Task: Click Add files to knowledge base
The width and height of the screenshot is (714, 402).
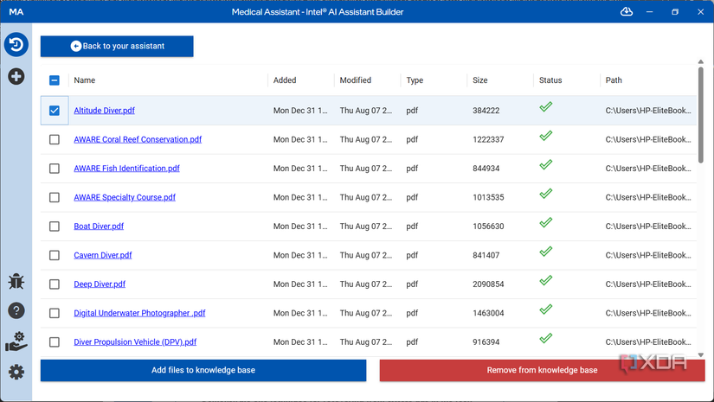Action: point(203,370)
